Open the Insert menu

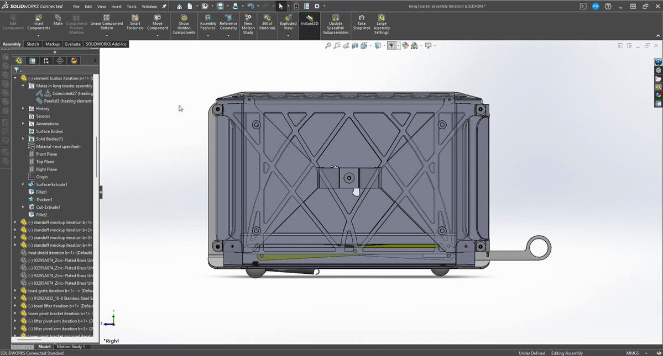tap(116, 6)
